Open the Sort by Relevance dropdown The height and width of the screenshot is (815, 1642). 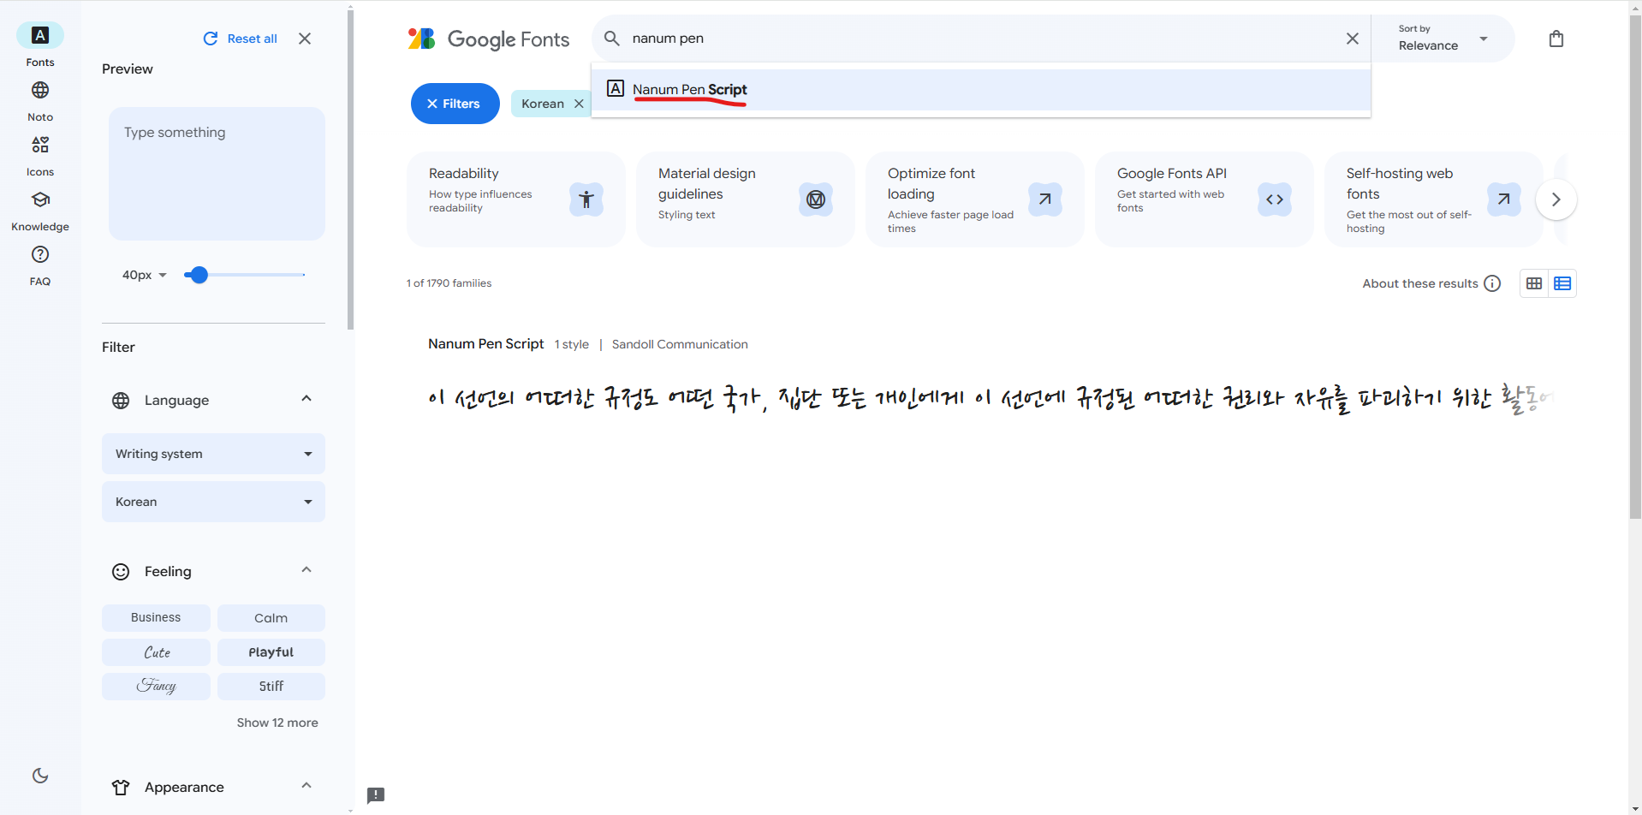(1443, 39)
